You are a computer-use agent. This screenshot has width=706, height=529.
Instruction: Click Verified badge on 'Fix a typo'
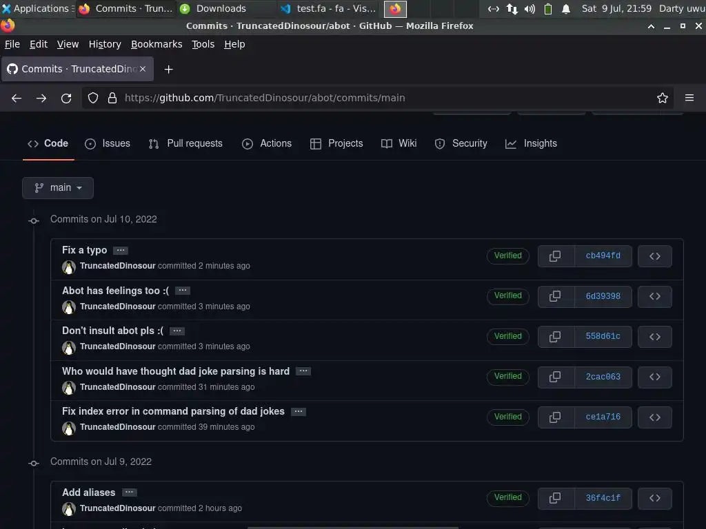pyautogui.click(x=508, y=256)
